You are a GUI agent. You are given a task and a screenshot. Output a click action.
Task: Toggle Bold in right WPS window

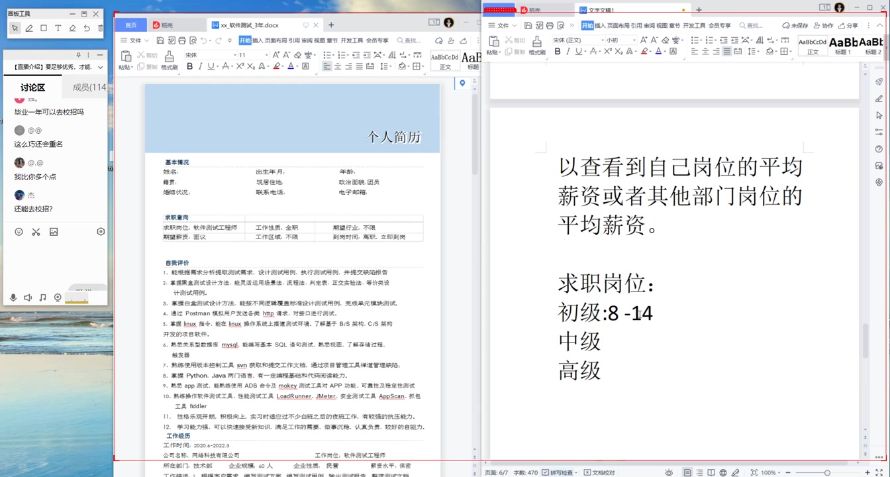557,51
